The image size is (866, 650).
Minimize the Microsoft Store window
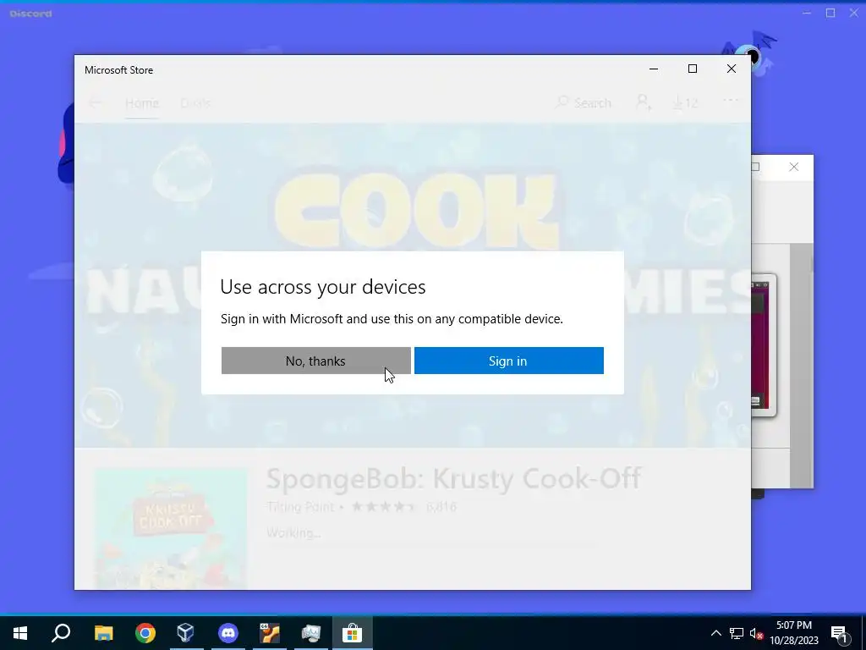click(x=654, y=69)
